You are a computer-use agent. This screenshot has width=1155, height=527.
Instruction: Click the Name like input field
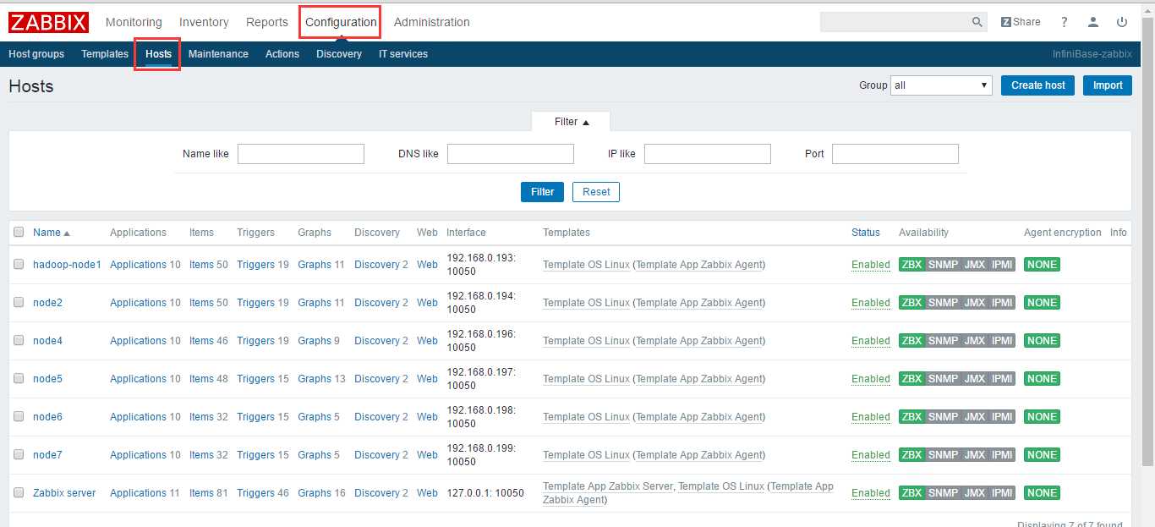[301, 154]
